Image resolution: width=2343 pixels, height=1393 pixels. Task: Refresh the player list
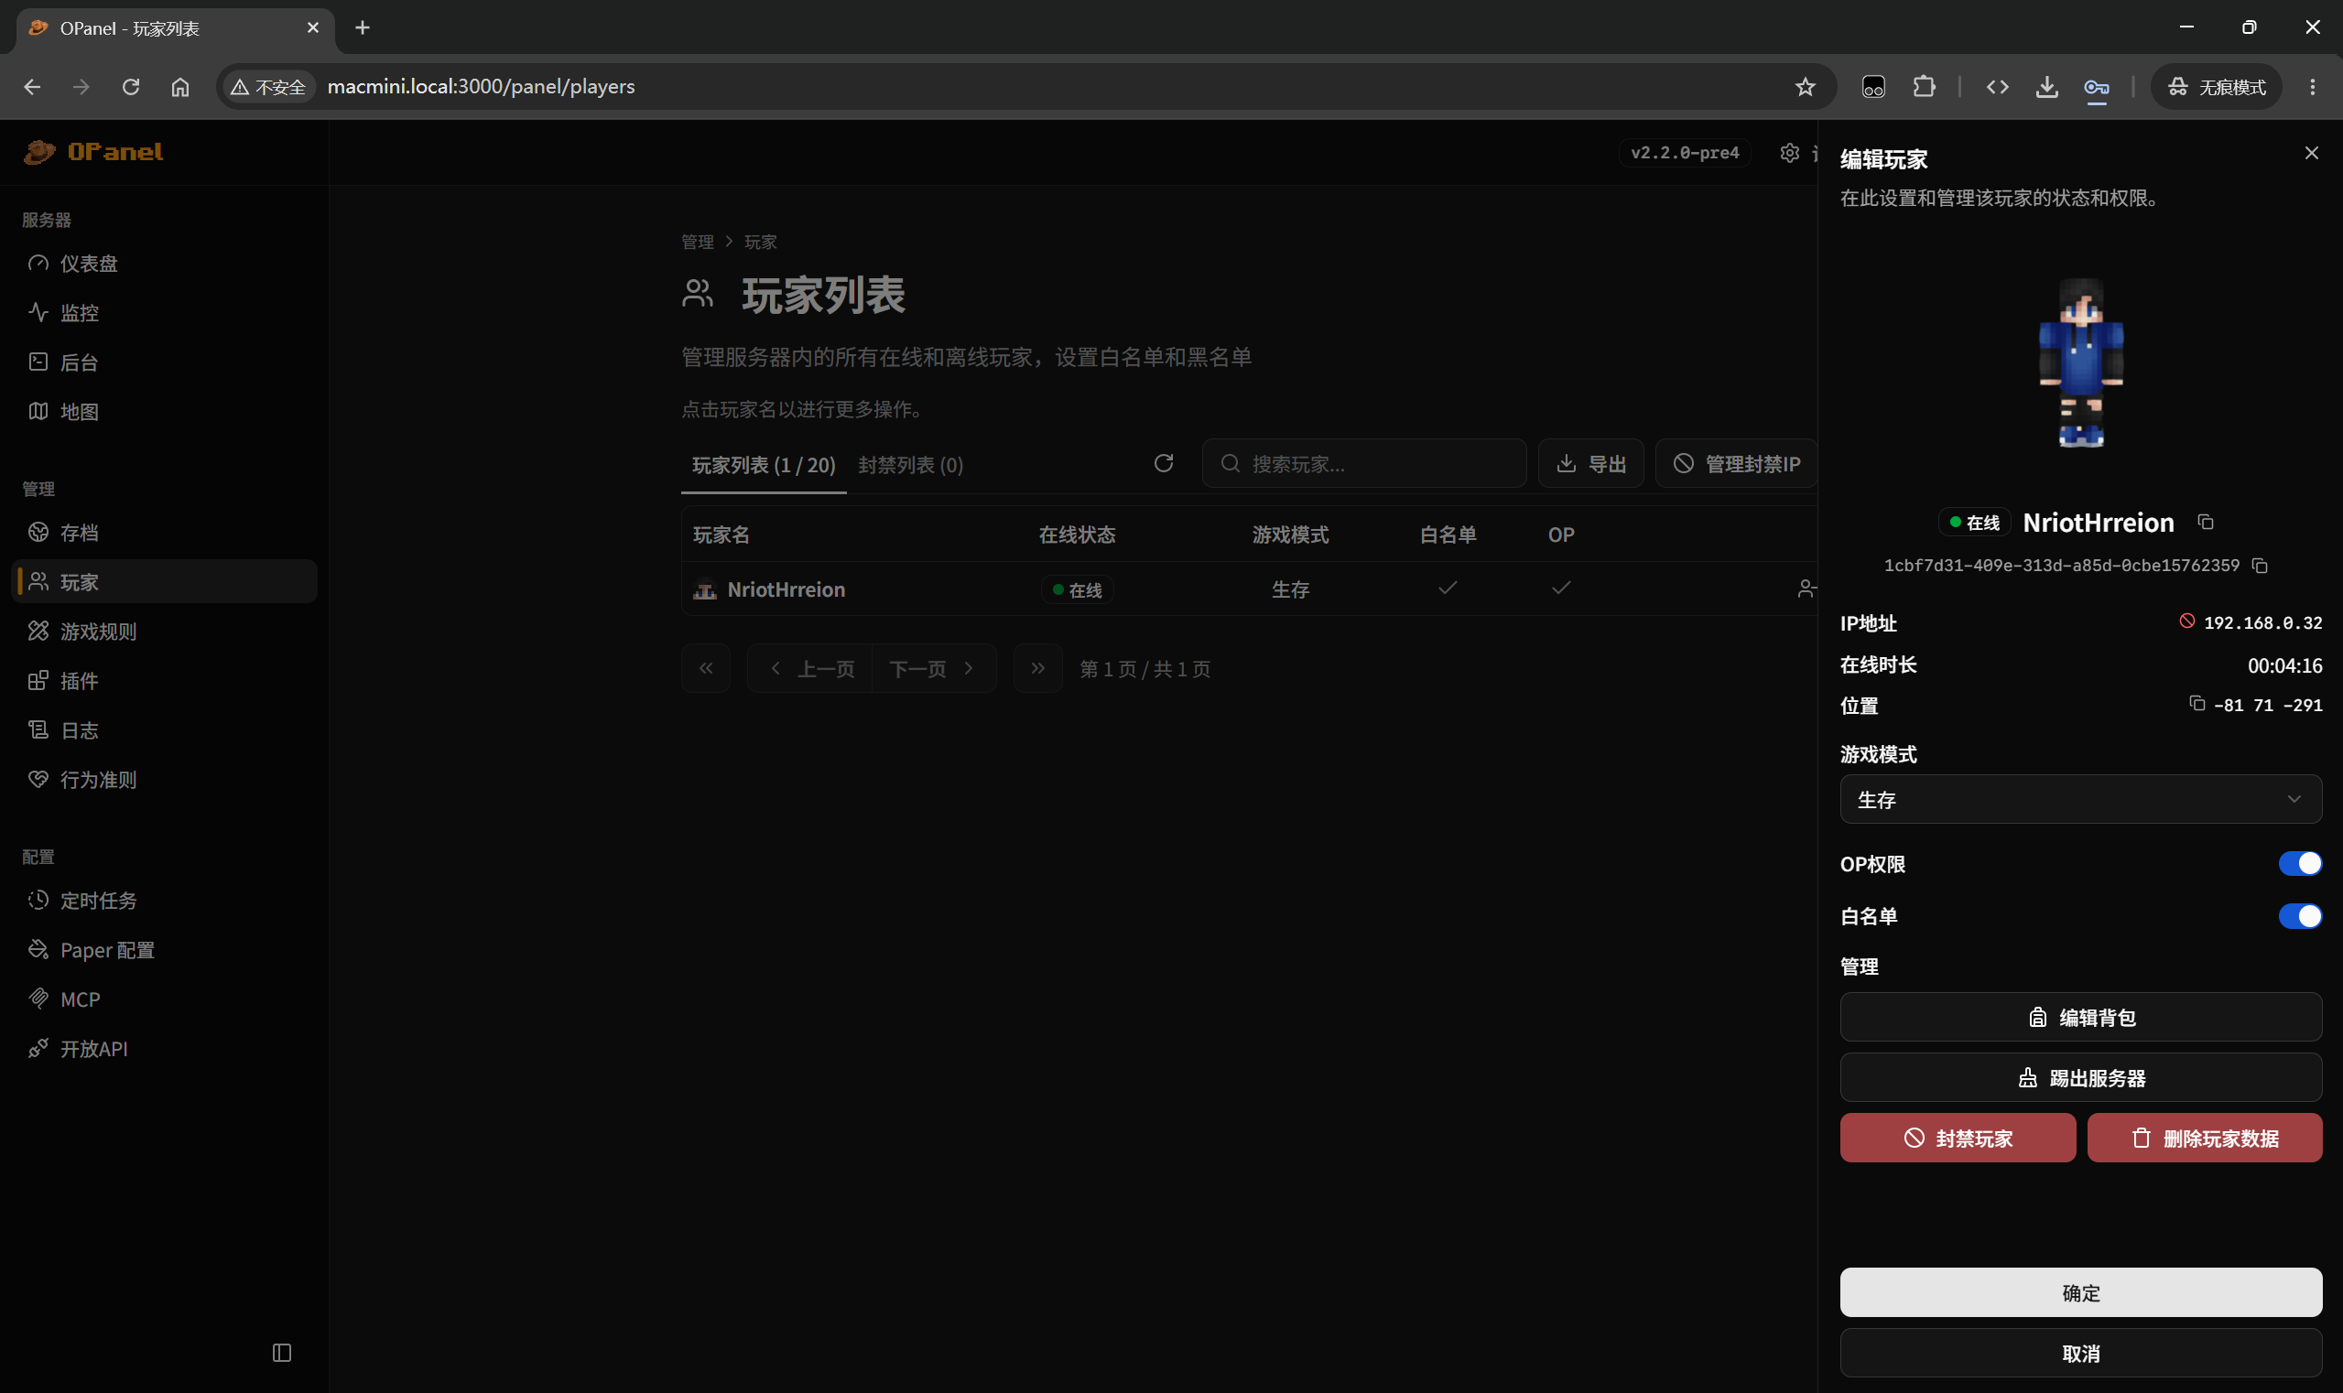[1164, 463]
